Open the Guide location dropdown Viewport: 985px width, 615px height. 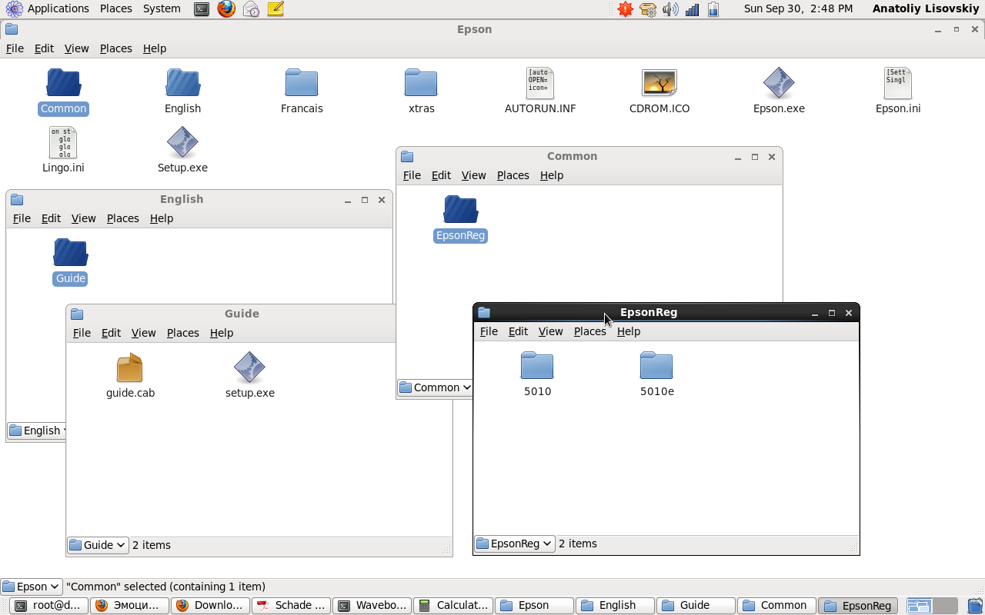pyautogui.click(x=98, y=545)
